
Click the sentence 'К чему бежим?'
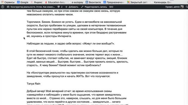[49, 65]
